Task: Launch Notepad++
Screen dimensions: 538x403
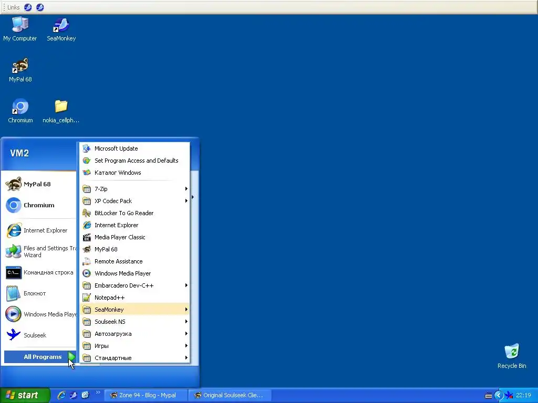Action: point(135,298)
